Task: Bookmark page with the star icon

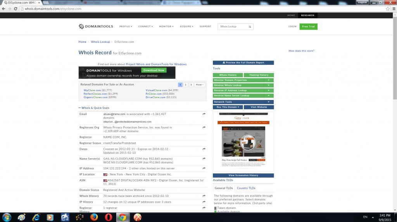Action: [388, 8]
